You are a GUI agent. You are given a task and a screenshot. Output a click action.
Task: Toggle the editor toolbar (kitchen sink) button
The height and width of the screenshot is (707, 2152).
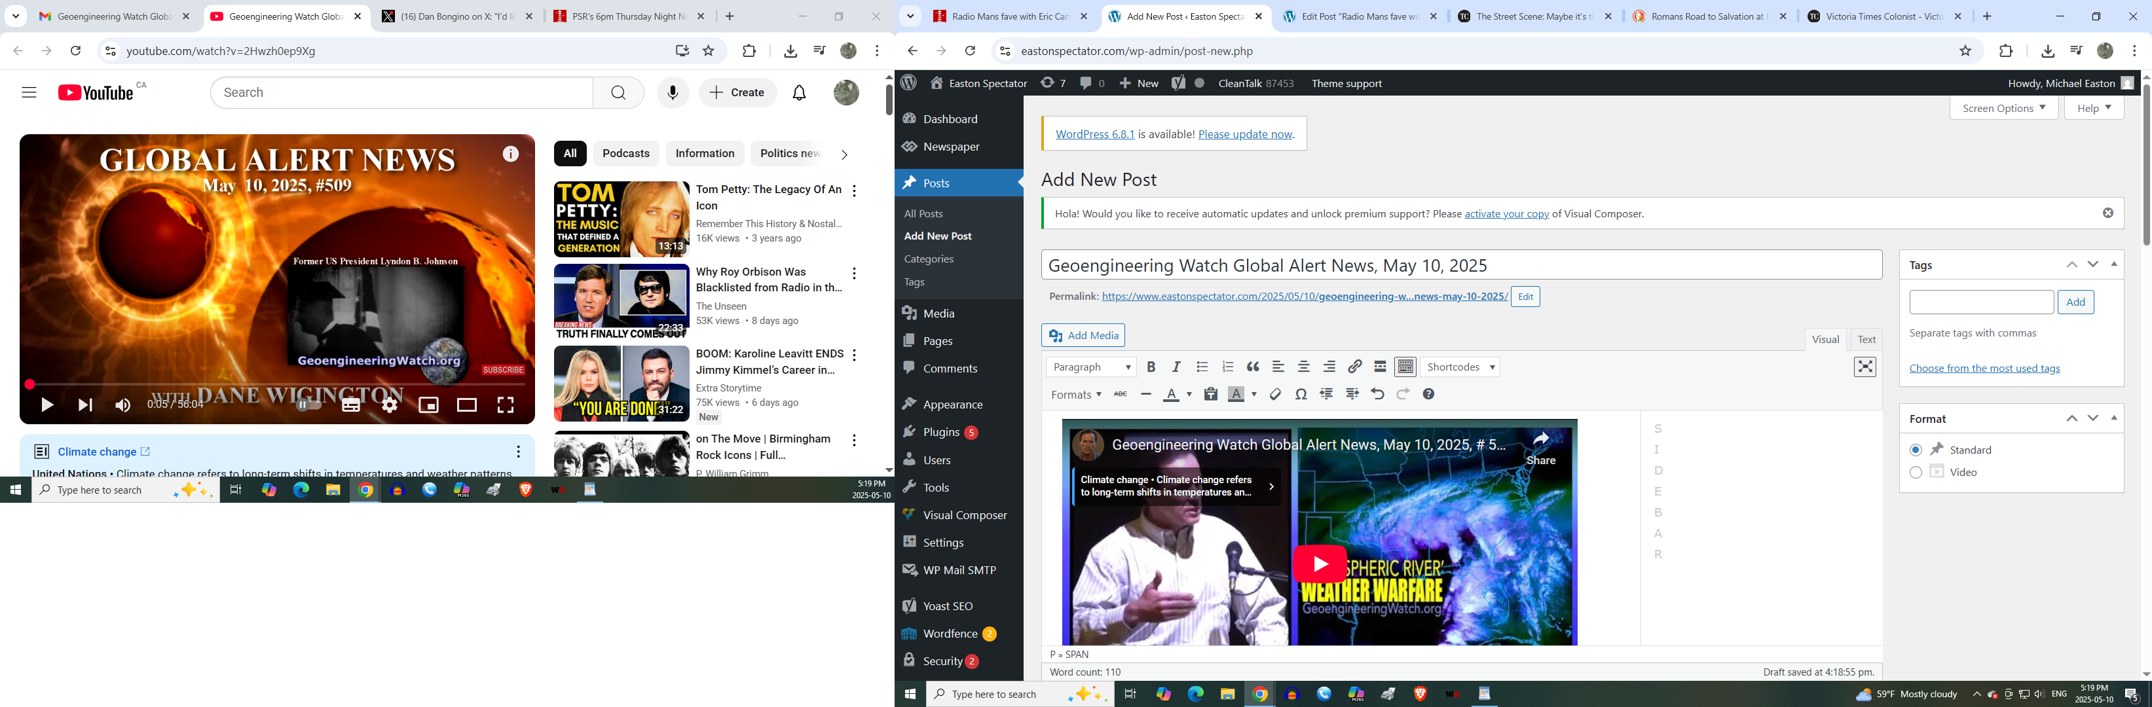(1406, 367)
